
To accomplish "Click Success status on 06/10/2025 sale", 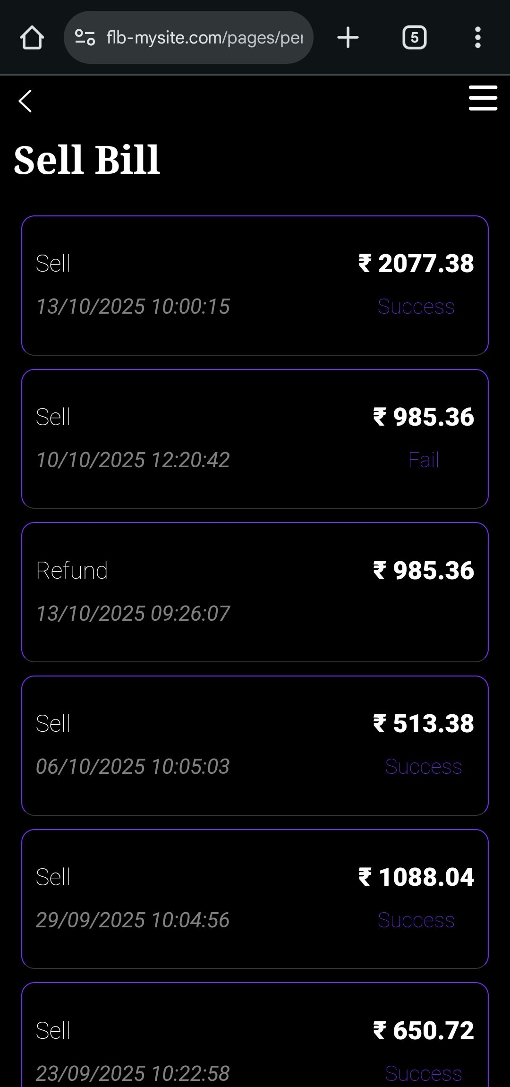I will point(423,767).
